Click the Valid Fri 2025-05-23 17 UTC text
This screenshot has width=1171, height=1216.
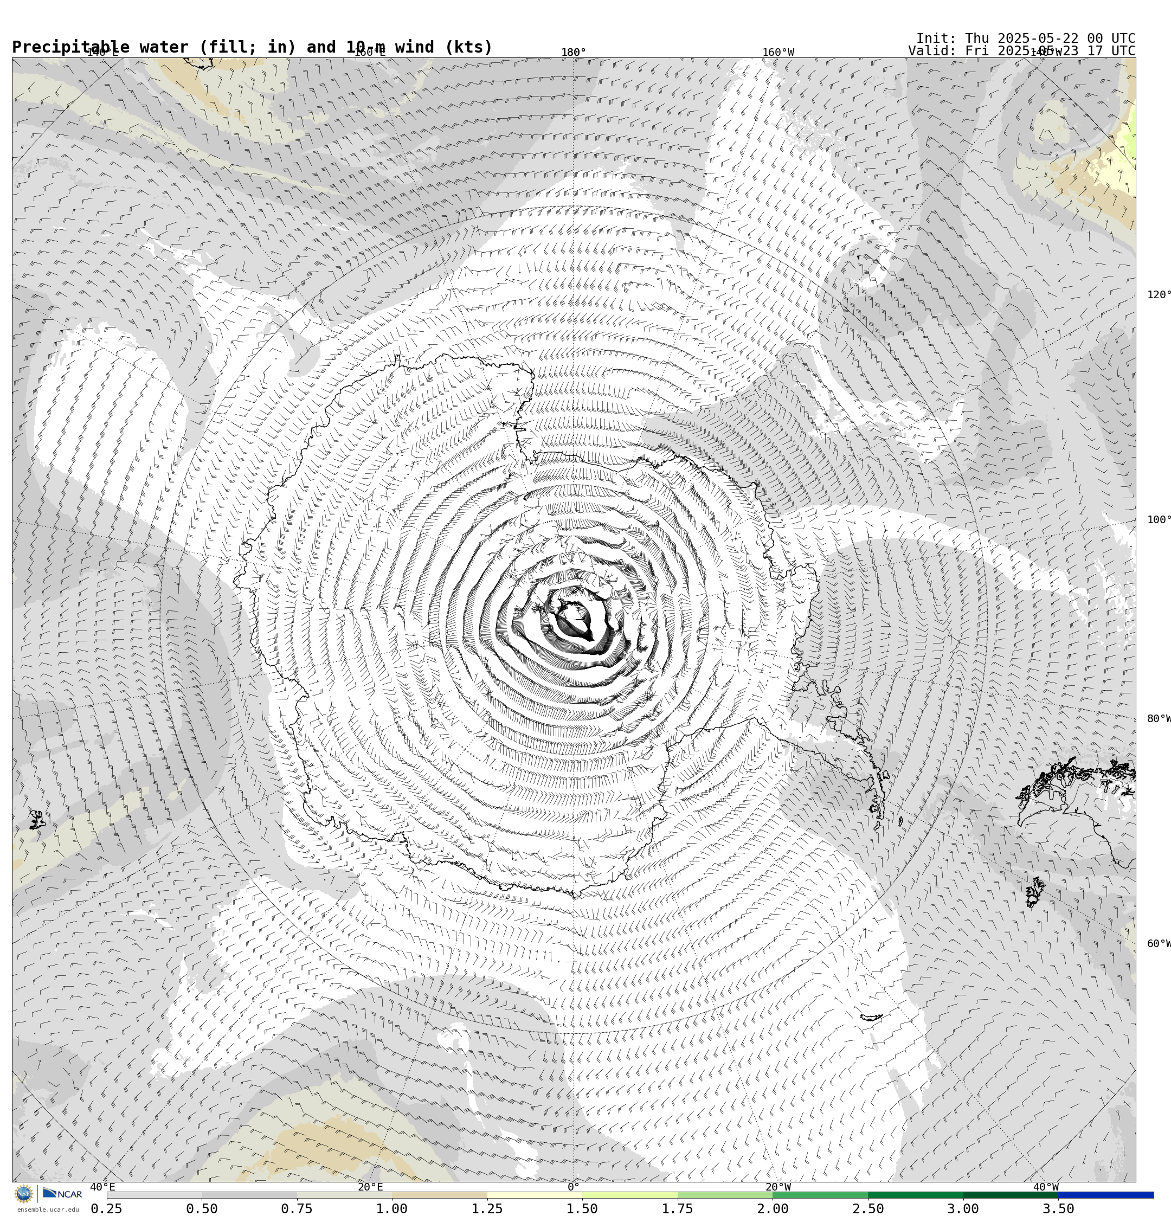(1021, 51)
